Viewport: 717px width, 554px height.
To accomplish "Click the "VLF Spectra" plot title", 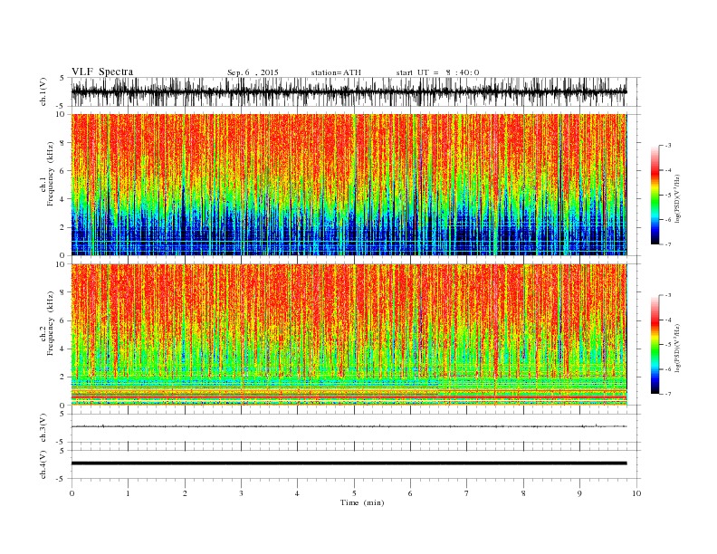I will click(102, 72).
